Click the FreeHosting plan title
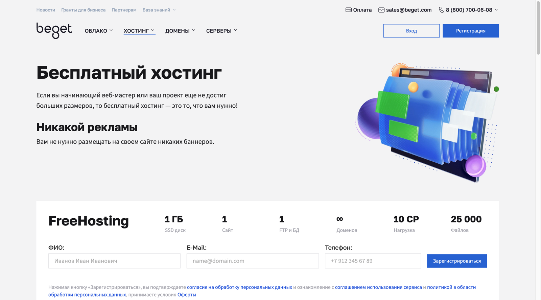 pyautogui.click(x=89, y=221)
